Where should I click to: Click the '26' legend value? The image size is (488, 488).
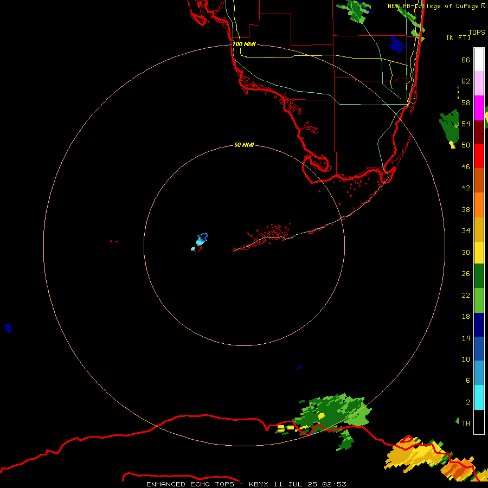click(466, 274)
